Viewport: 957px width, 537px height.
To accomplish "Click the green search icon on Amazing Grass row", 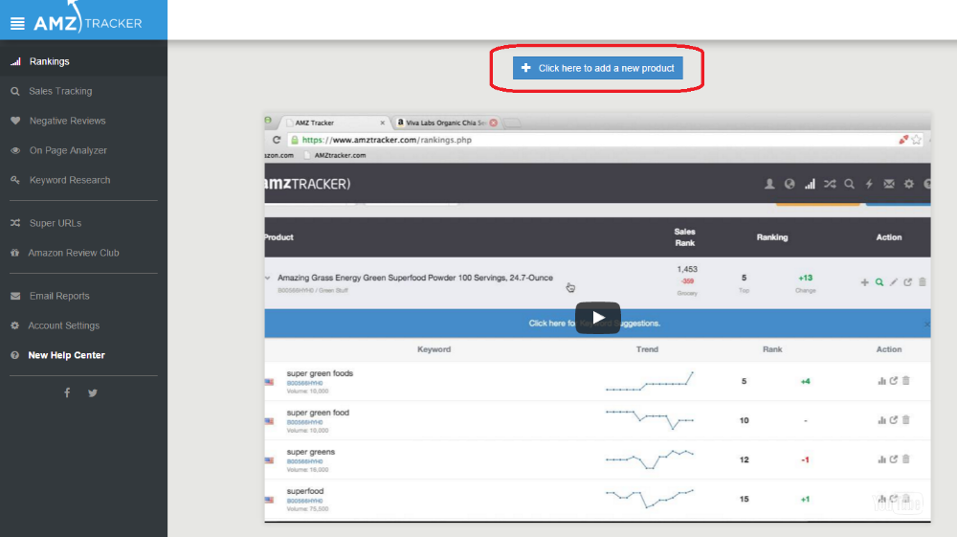I will 879,282.
